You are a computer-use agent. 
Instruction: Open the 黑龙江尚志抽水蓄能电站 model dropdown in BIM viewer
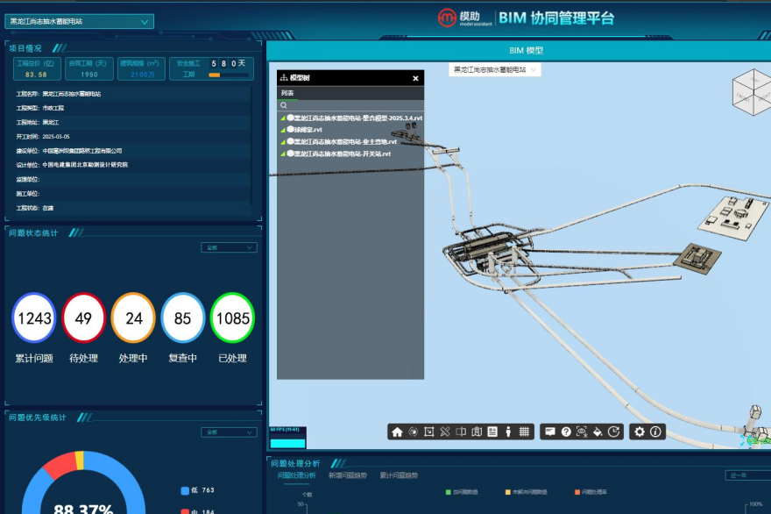495,69
